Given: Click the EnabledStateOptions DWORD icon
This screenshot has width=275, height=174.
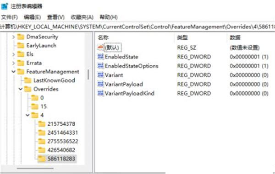Looking at the screenshot, I should [100, 66].
